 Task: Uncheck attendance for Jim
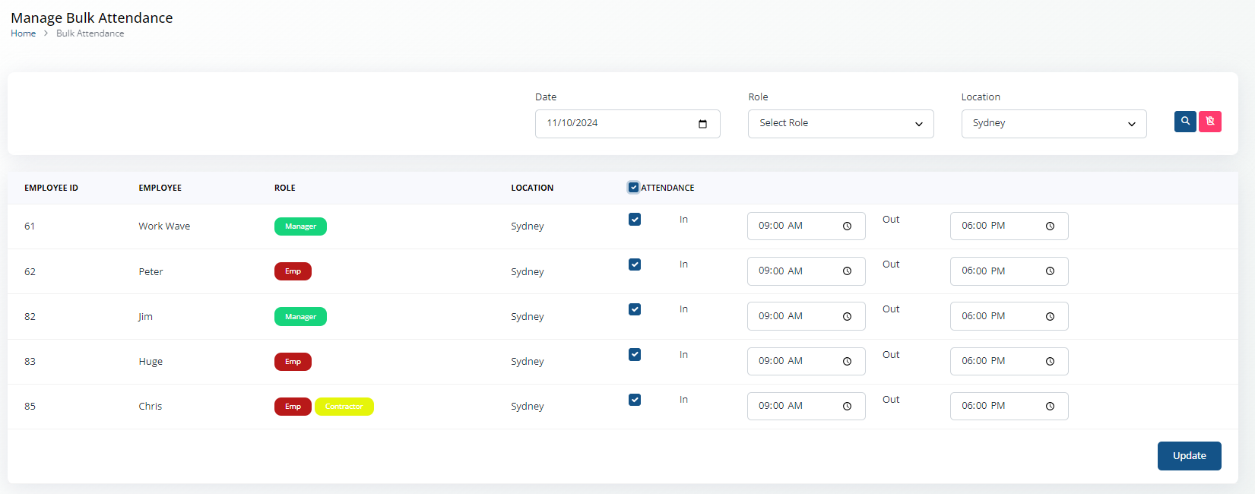click(x=635, y=309)
